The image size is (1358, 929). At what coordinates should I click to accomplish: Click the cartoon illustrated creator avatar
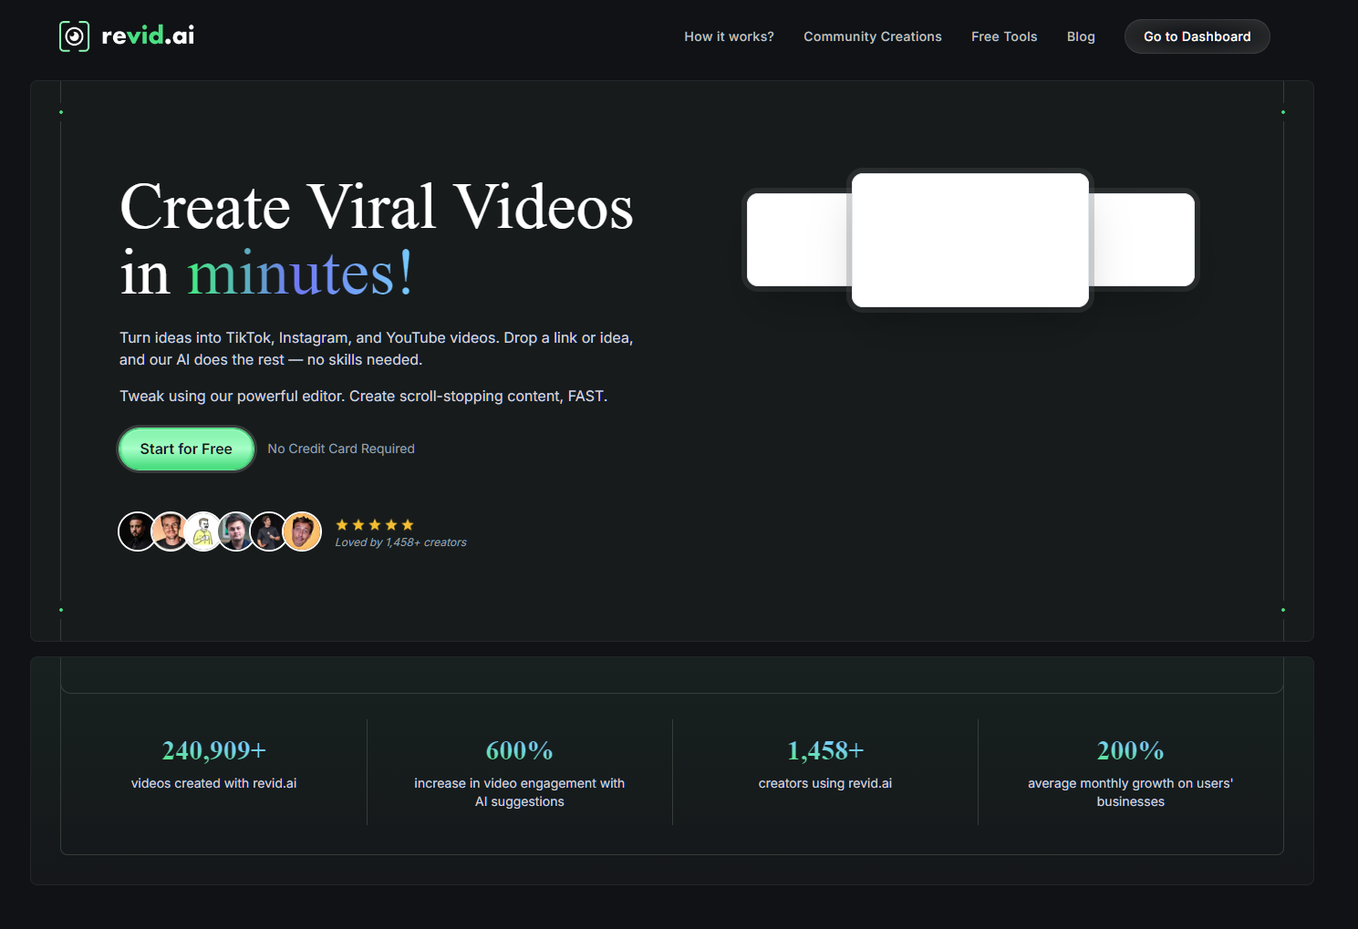[x=203, y=532]
